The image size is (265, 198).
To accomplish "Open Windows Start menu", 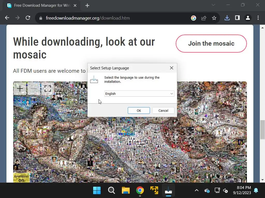I will [97, 191].
